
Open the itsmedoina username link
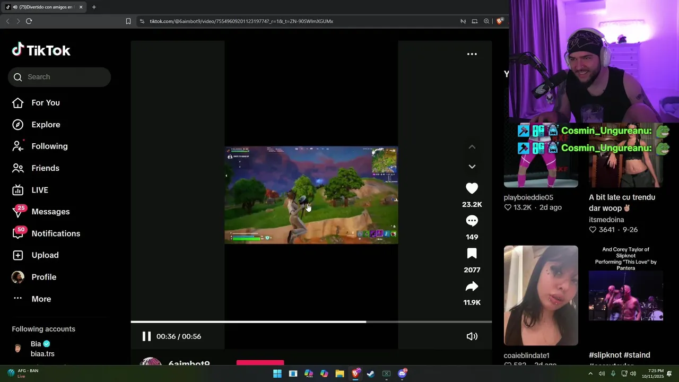click(606, 220)
